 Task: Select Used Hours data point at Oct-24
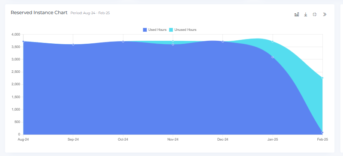click(x=123, y=41)
